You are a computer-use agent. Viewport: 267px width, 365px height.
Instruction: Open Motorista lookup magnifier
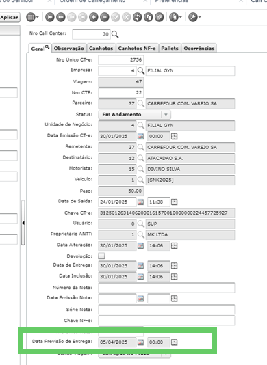click(140, 169)
